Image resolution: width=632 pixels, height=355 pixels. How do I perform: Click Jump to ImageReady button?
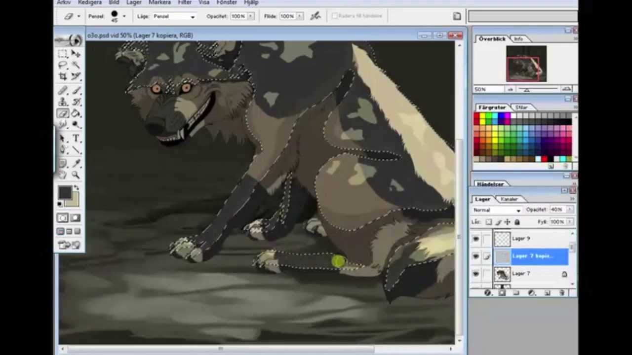pos(69,245)
